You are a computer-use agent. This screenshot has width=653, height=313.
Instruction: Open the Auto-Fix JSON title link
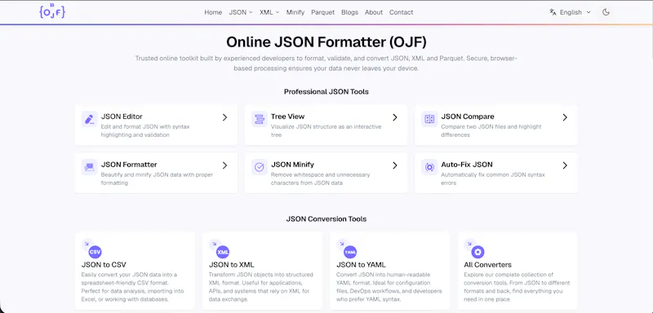(x=467, y=165)
